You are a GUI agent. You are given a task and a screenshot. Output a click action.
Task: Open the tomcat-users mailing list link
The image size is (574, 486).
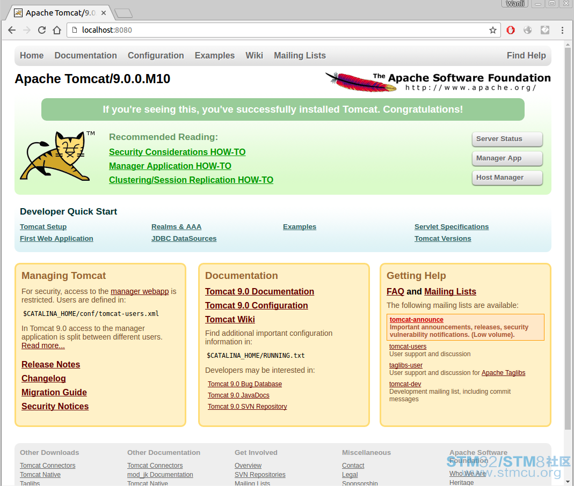click(x=408, y=347)
